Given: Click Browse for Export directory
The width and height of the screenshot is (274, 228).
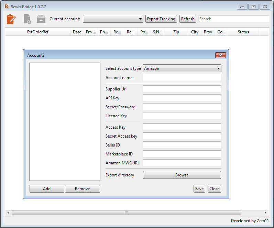Looking at the screenshot, I should (x=182, y=175).
